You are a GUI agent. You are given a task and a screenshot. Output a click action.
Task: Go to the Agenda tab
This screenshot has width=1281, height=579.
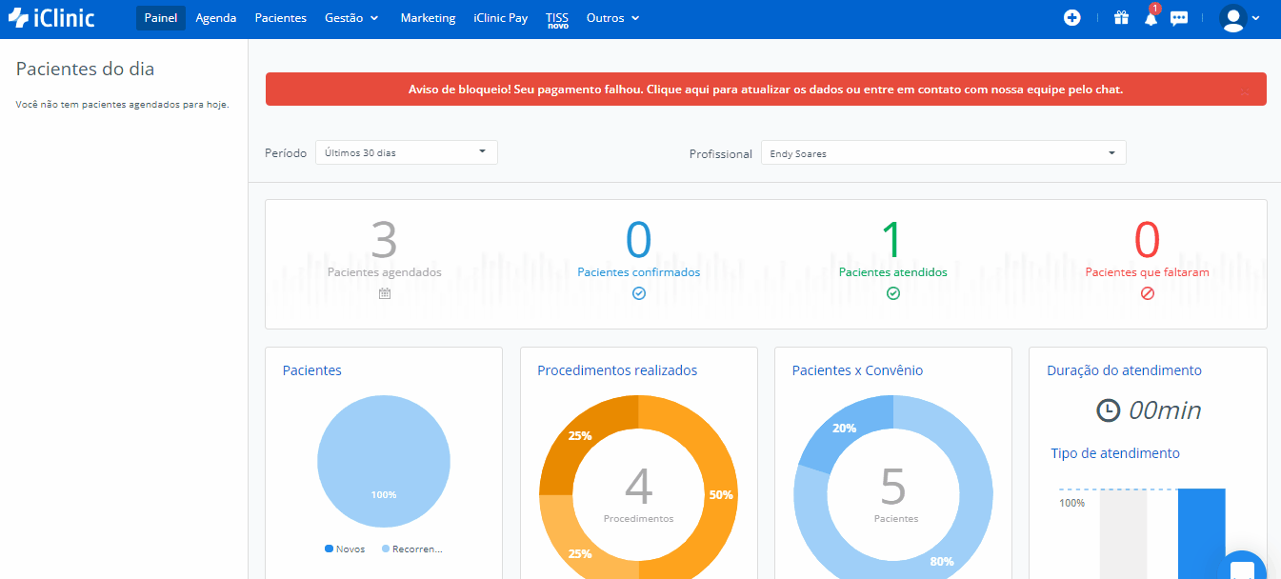tap(216, 18)
